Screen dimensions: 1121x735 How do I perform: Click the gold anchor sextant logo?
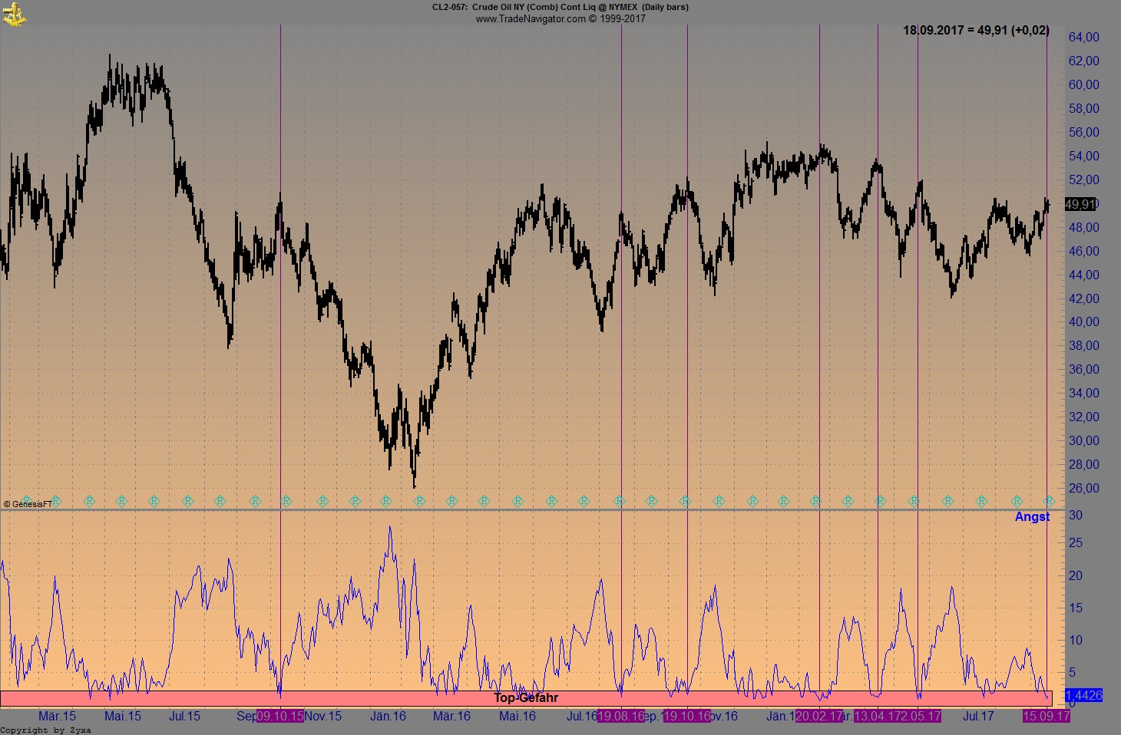15,13
